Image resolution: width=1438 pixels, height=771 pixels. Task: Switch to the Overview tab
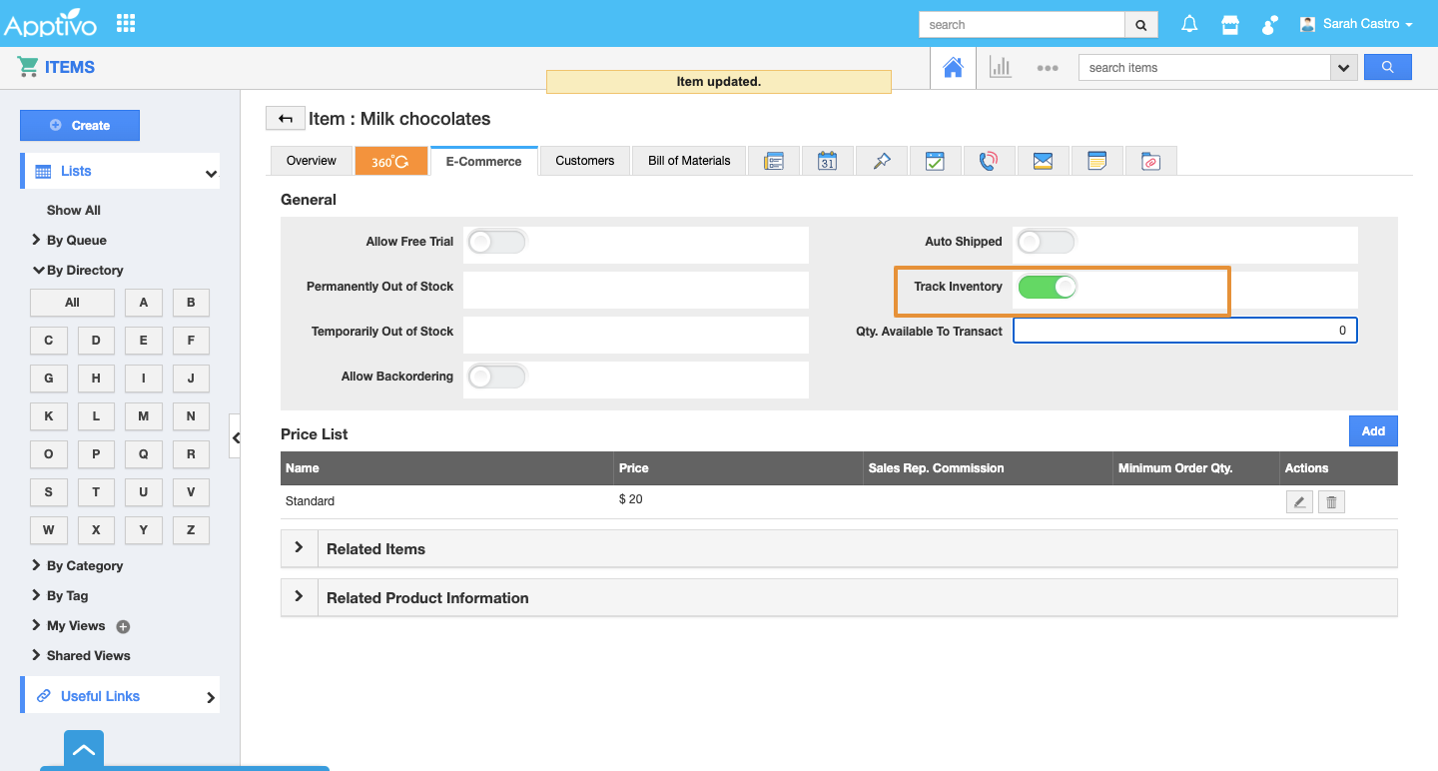(312, 161)
